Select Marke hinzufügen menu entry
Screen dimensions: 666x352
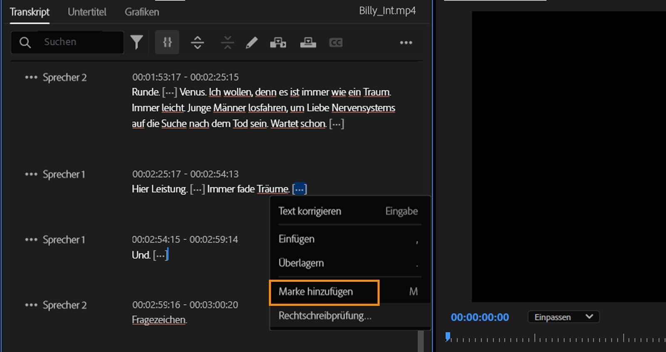tap(350, 291)
